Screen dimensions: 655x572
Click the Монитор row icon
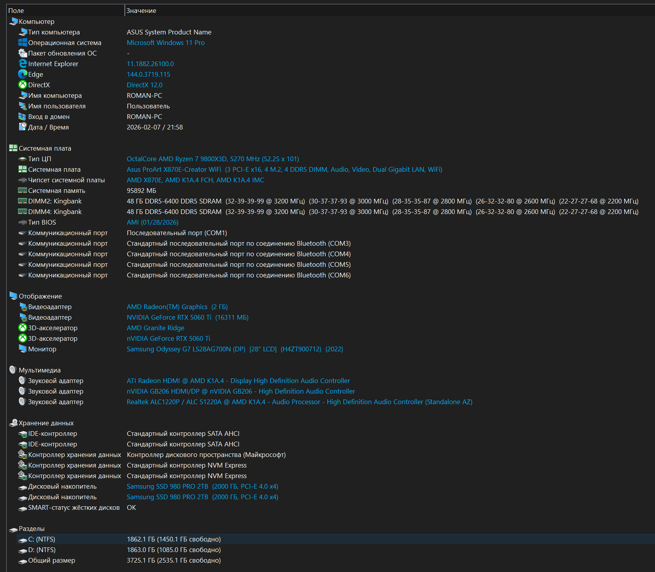pyautogui.click(x=23, y=349)
